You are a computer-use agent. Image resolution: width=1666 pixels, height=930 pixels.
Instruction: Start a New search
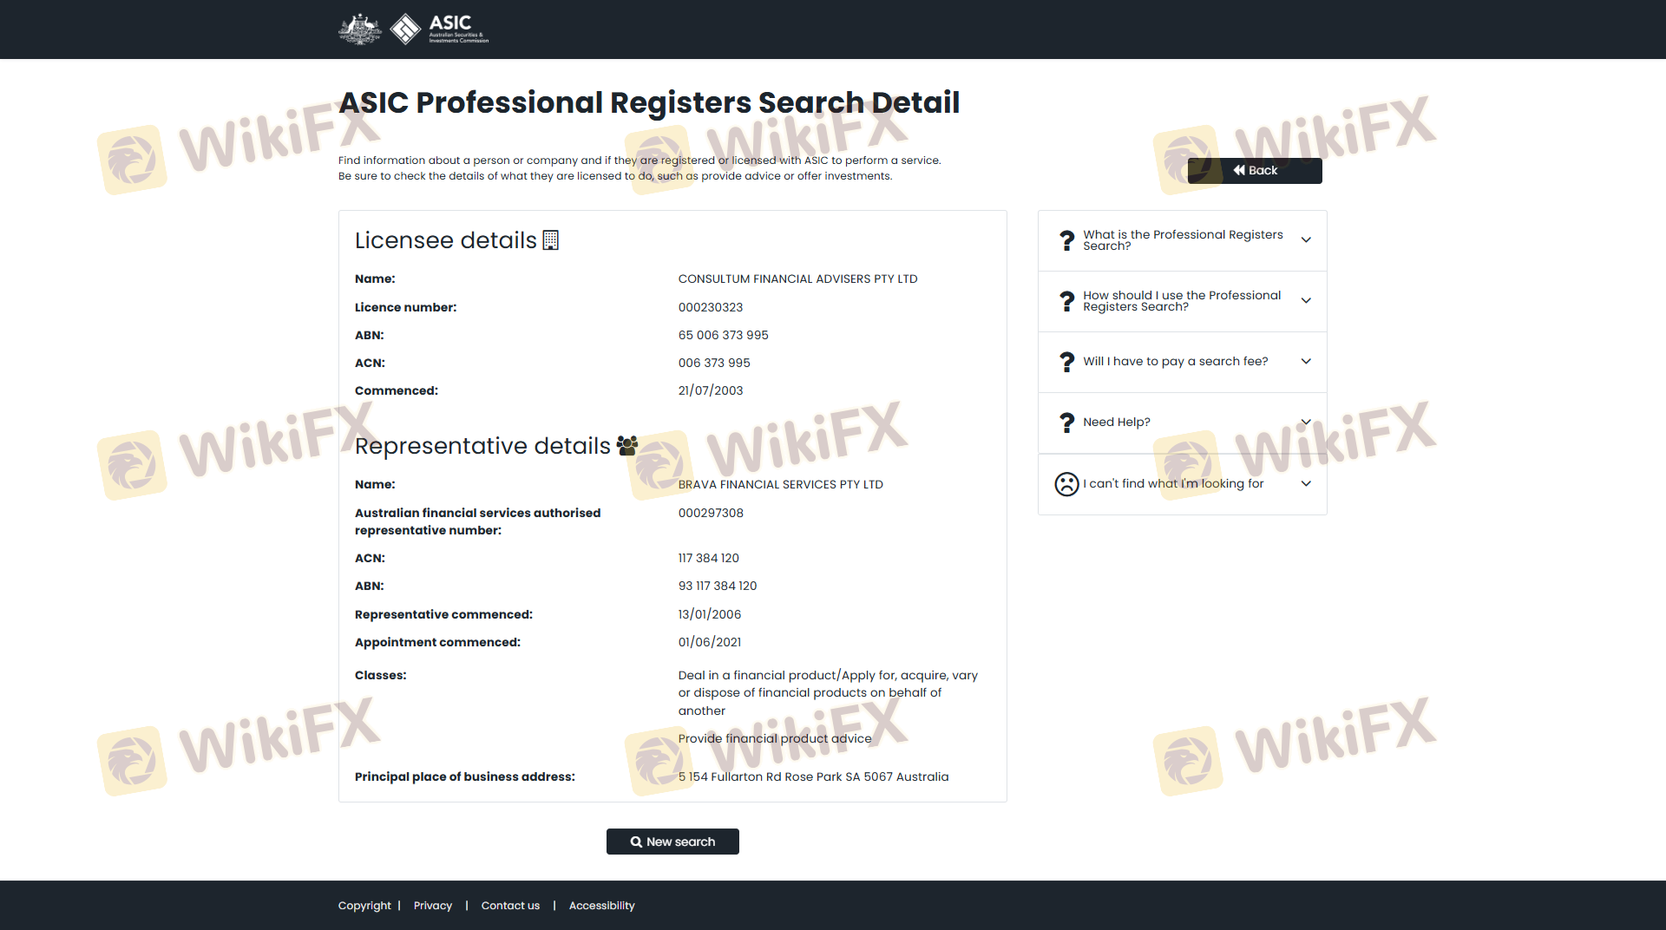pos(672,842)
